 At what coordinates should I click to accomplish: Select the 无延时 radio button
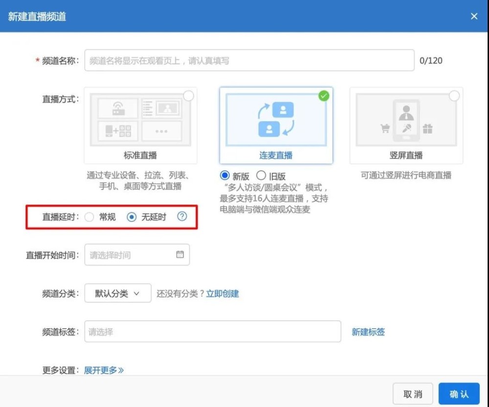click(132, 217)
